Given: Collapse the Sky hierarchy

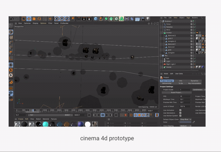Looking at the screenshot, I should [x=161, y=56].
